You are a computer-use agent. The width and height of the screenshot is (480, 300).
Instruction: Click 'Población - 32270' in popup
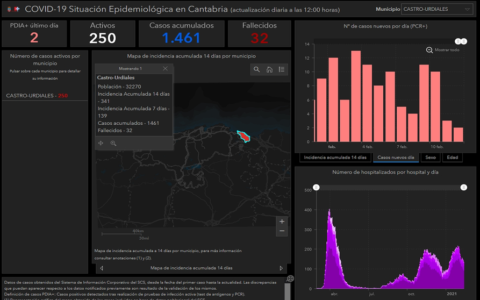(x=119, y=87)
